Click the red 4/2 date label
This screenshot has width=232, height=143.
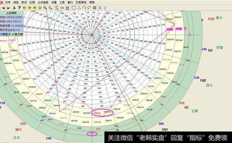click(x=186, y=108)
